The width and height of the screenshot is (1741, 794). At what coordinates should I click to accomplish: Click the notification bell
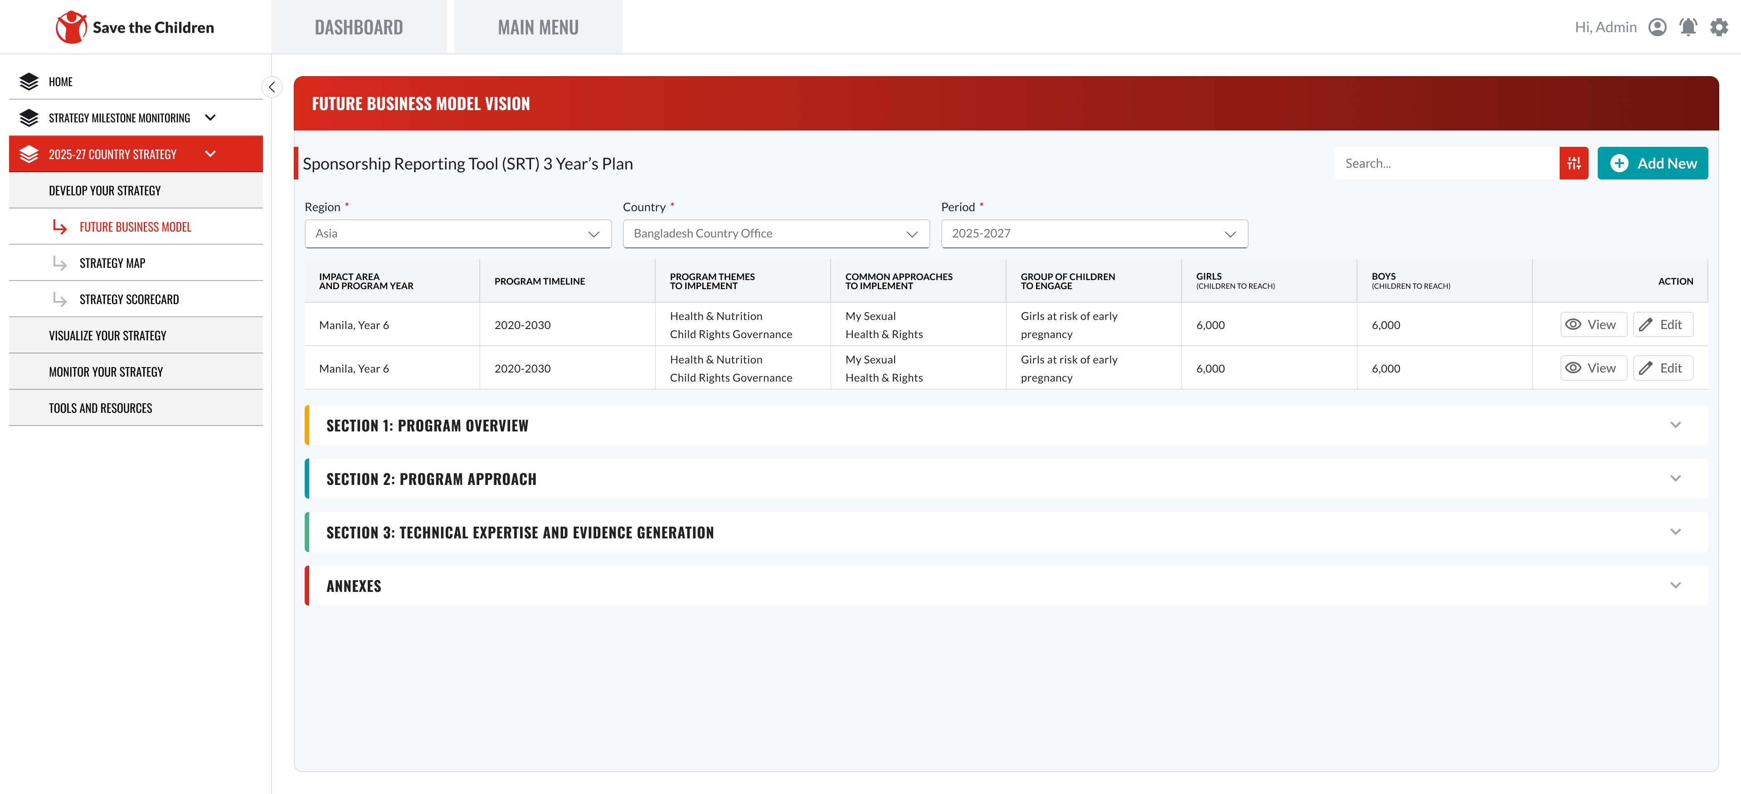(1688, 27)
